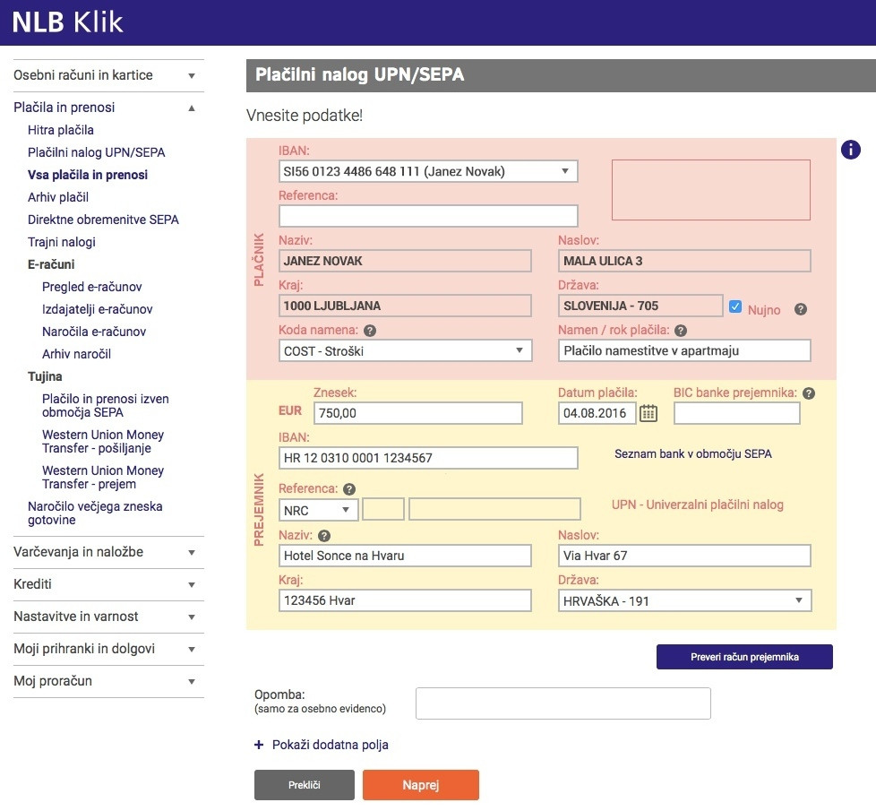Click recipient Naslov field Via Hvar 67
The height and width of the screenshot is (811, 876).
pos(684,556)
